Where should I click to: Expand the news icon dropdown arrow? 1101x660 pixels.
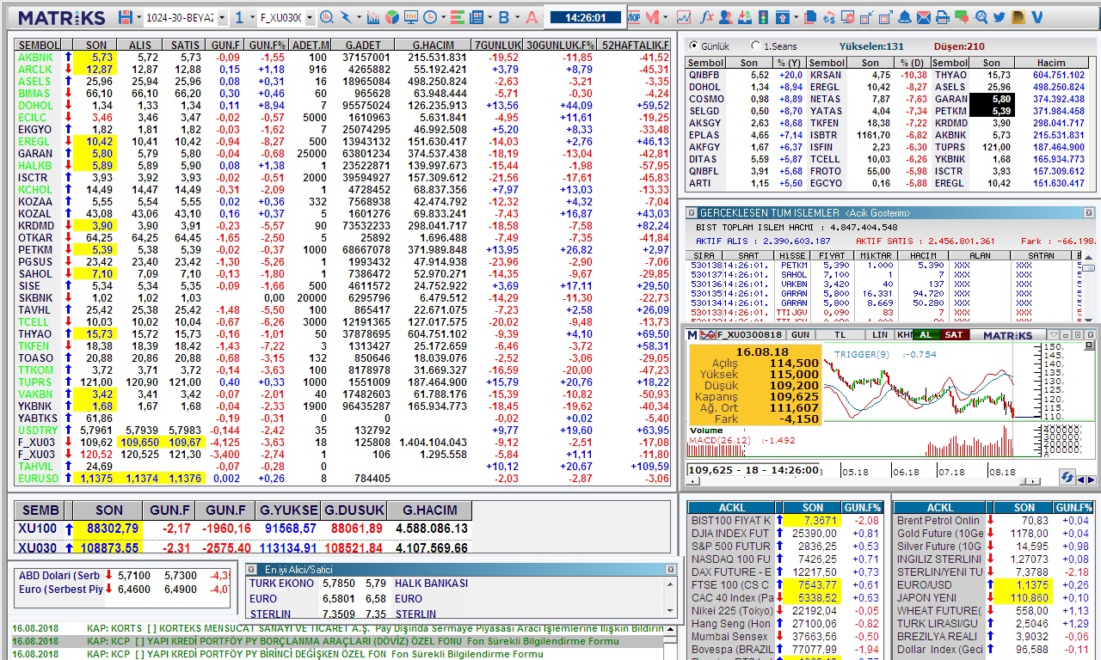point(490,17)
